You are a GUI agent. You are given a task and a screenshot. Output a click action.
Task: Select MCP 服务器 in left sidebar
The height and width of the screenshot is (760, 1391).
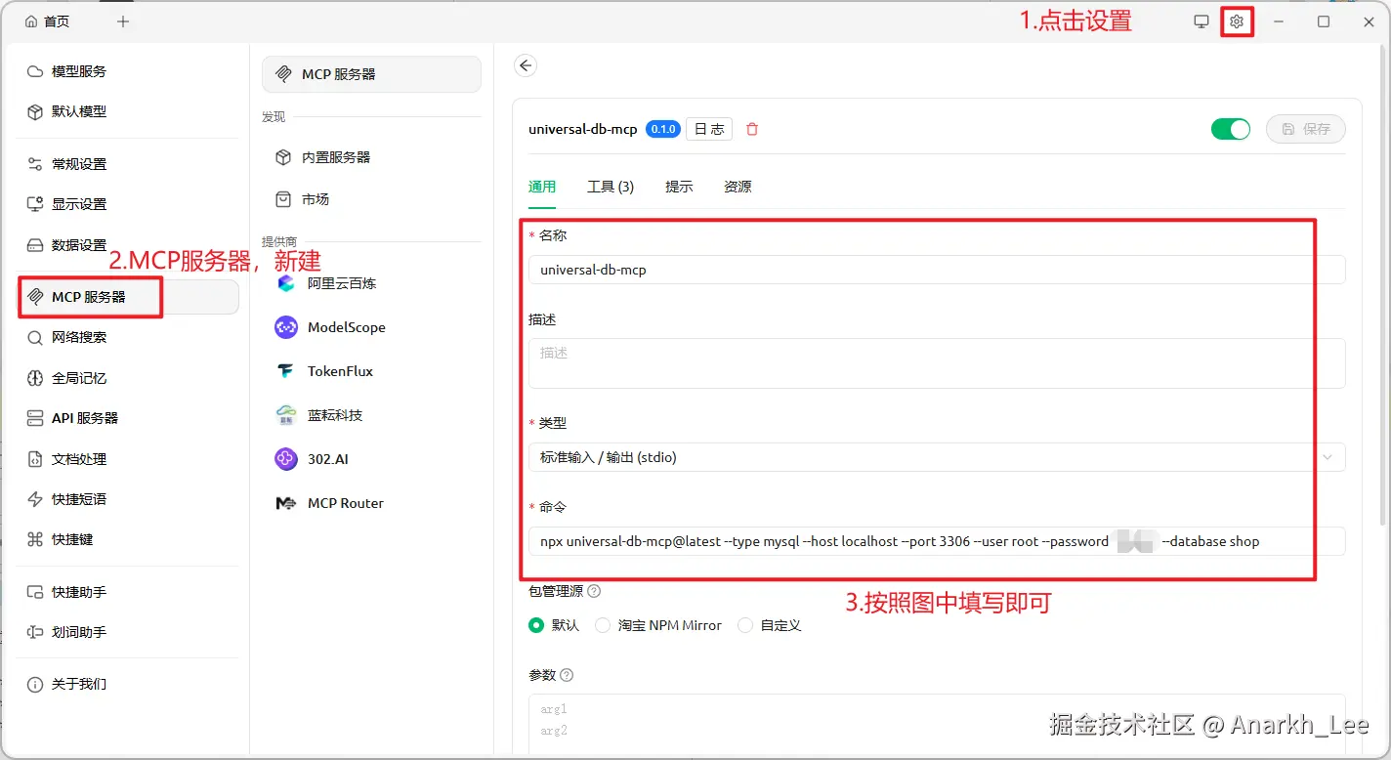pos(128,297)
